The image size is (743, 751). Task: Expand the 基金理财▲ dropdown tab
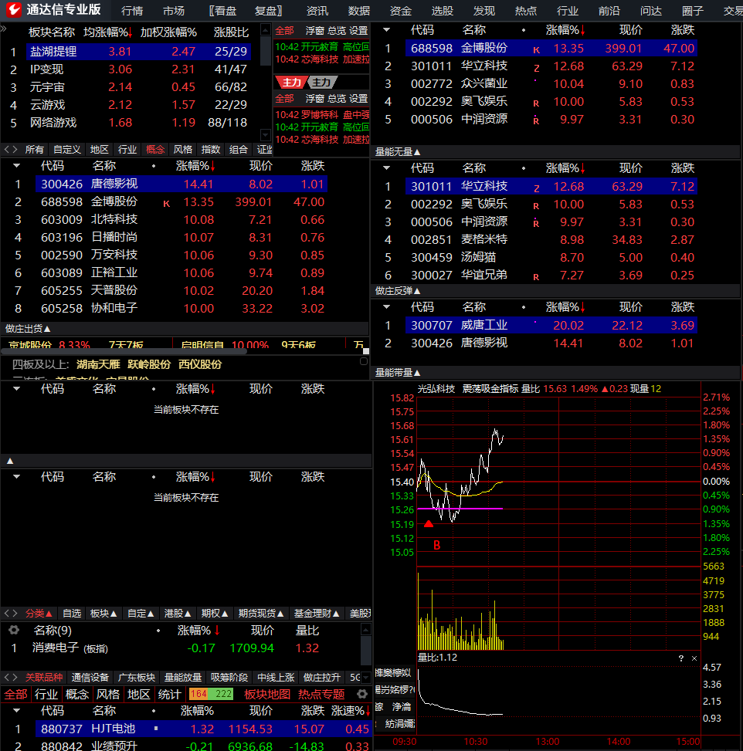pos(317,614)
